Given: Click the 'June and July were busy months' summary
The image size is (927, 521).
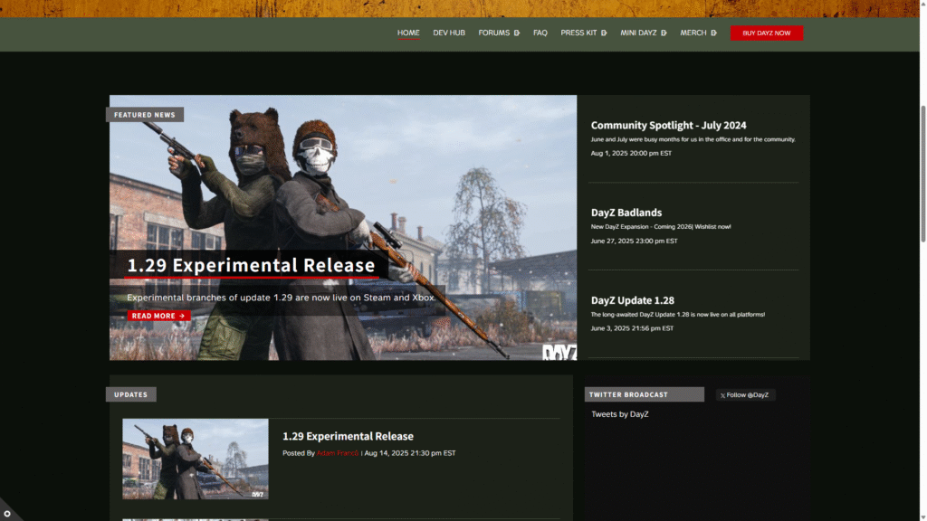Looking at the screenshot, I should (x=693, y=139).
